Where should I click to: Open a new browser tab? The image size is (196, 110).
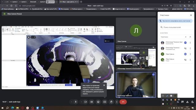coord(81,2)
